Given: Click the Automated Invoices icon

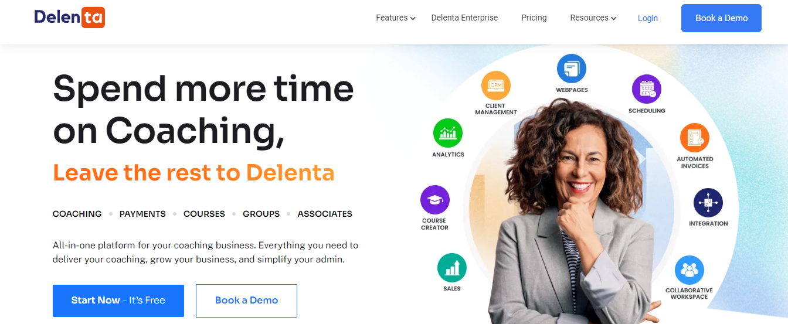Looking at the screenshot, I should pos(695,138).
